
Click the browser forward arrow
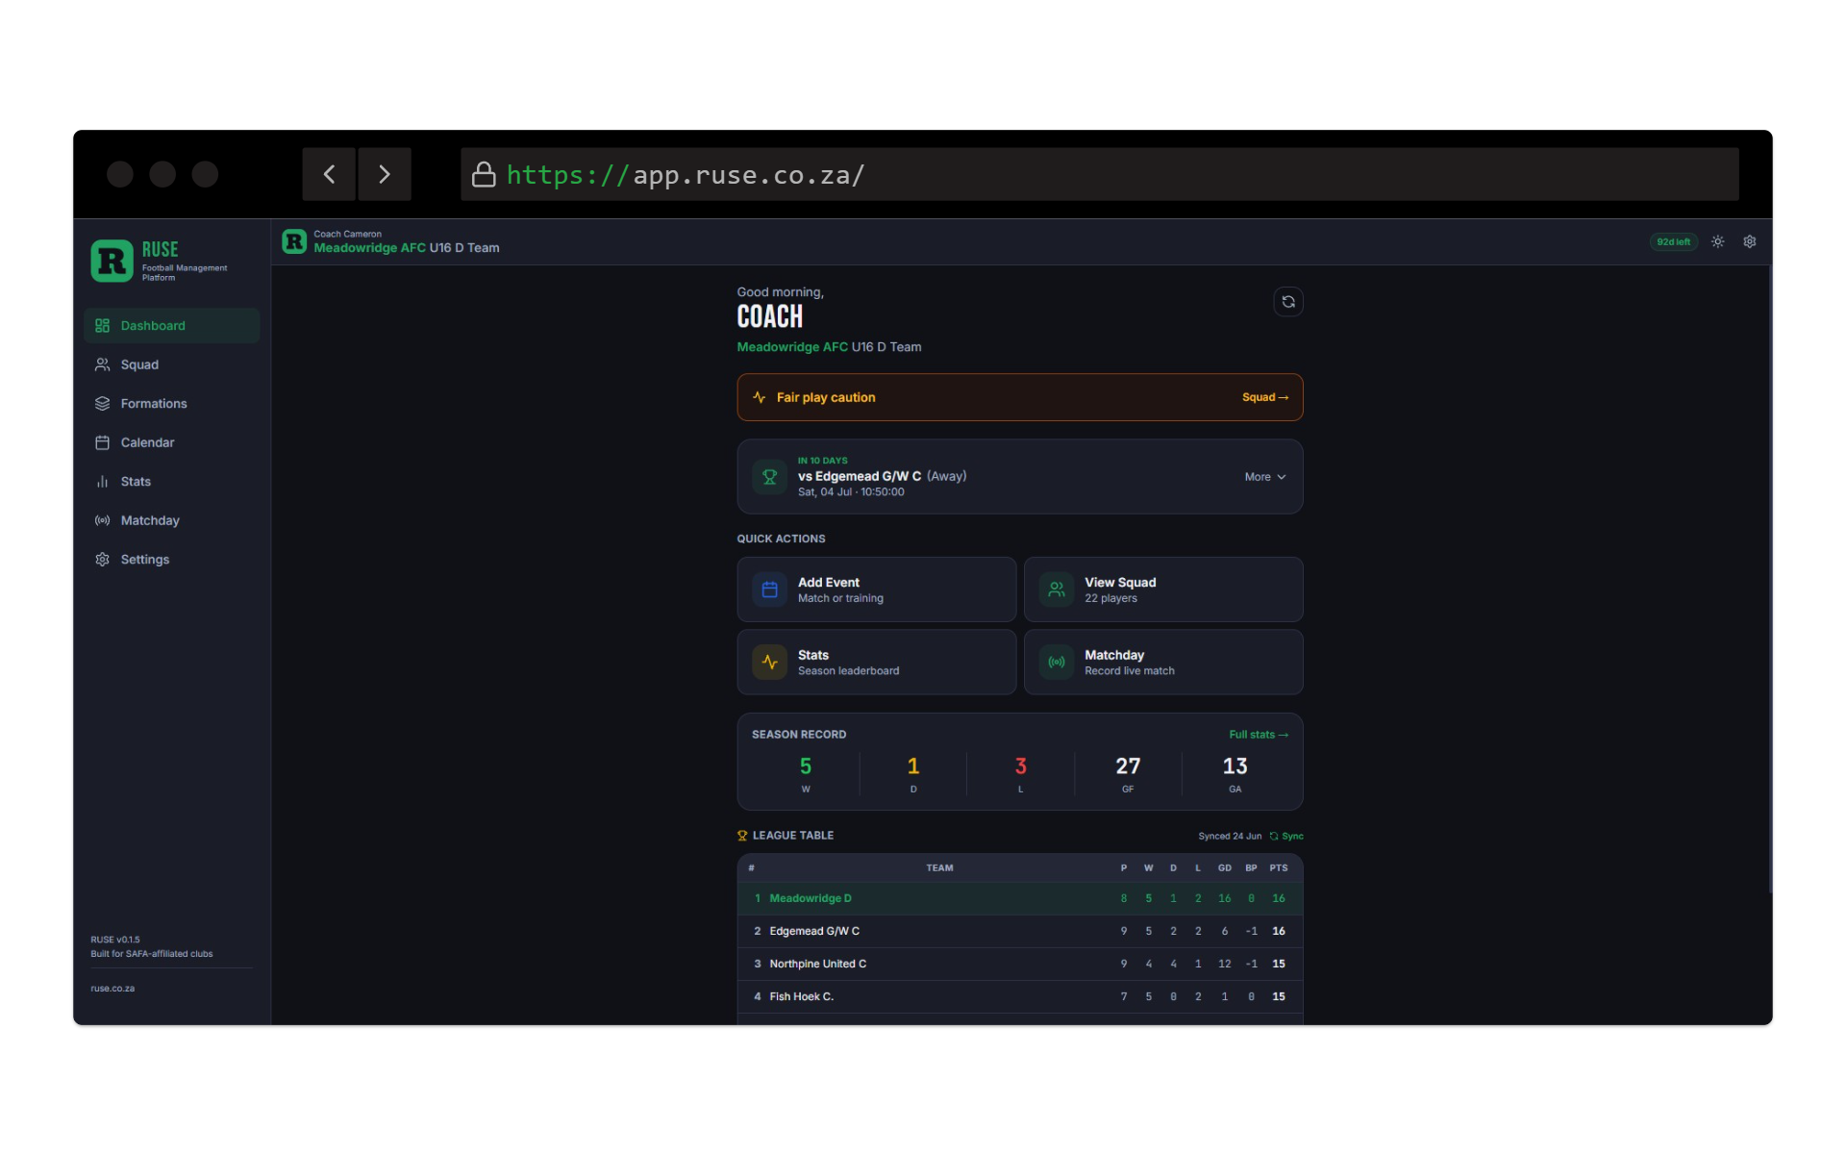click(385, 174)
